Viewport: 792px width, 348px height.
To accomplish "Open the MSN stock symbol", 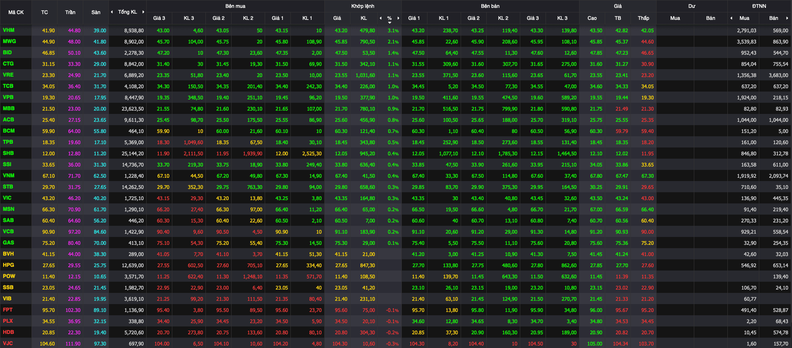I will 9,209.
